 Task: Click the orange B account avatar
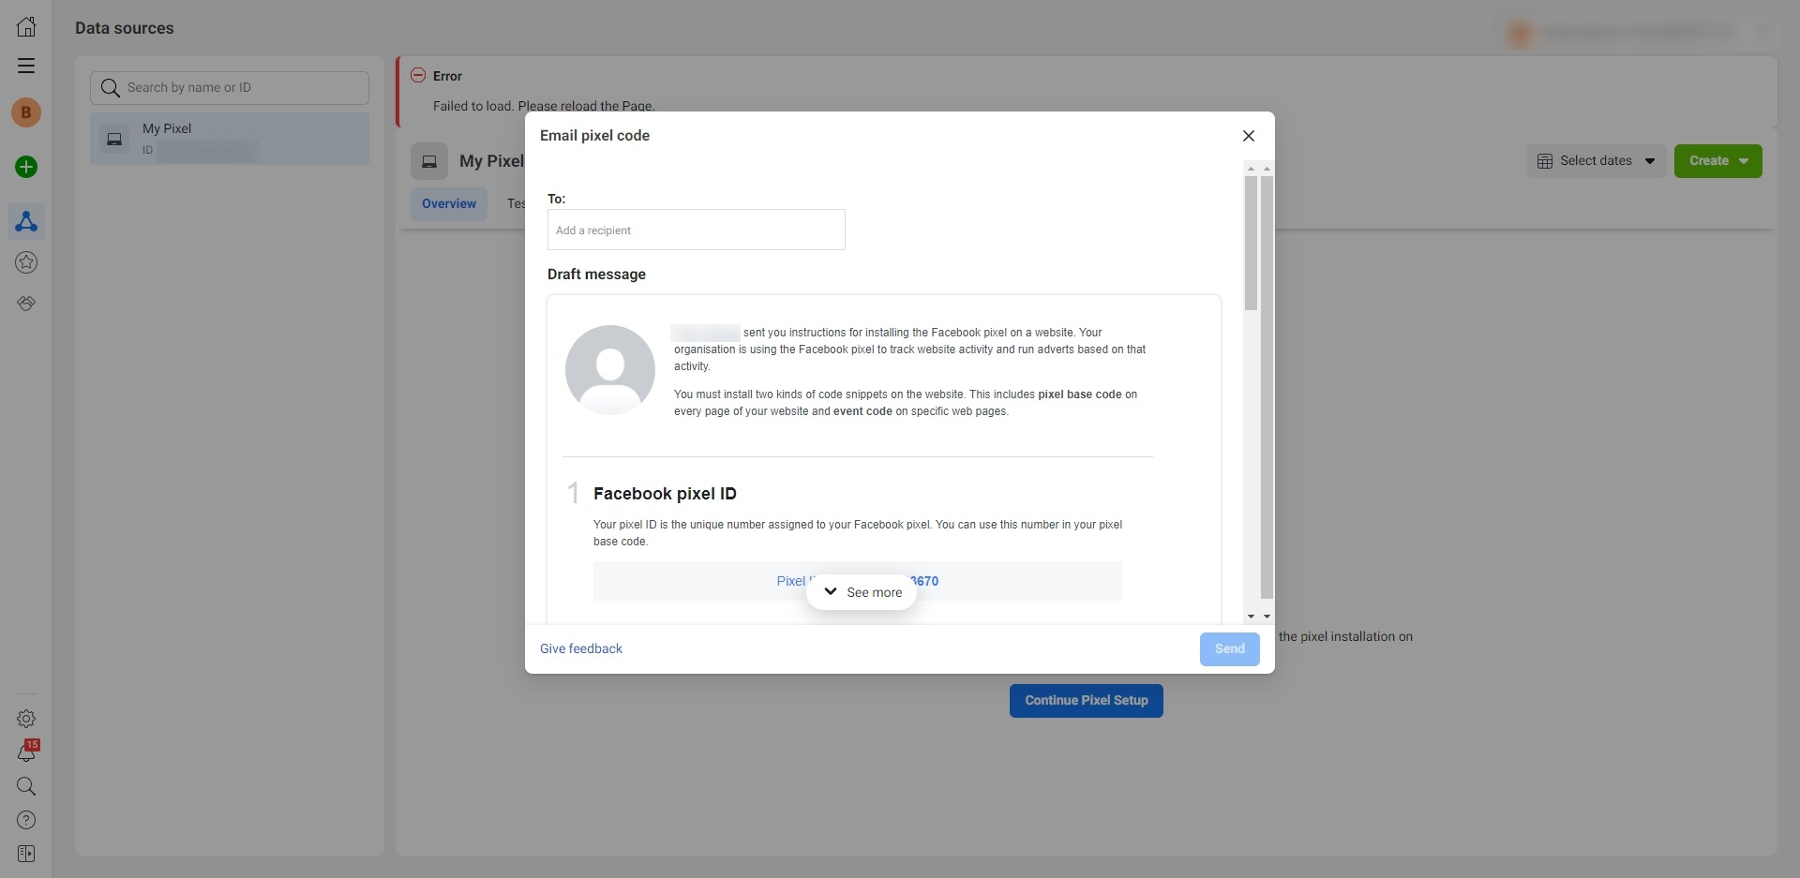pos(26,112)
